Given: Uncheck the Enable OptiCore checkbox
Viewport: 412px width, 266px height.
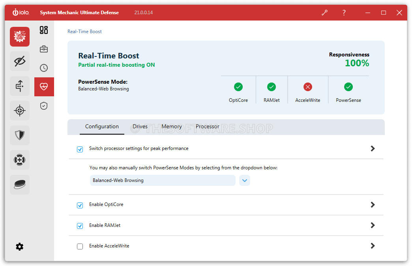Looking at the screenshot, I should pos(80,205).
